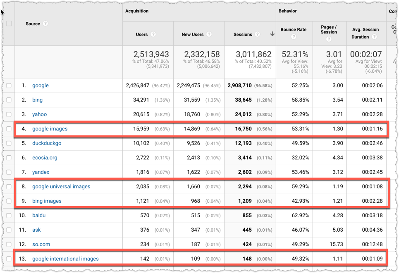The height and width of the screenshot is (273, 399).
Task: Open the ecosia.org source link
Action: 45,158
